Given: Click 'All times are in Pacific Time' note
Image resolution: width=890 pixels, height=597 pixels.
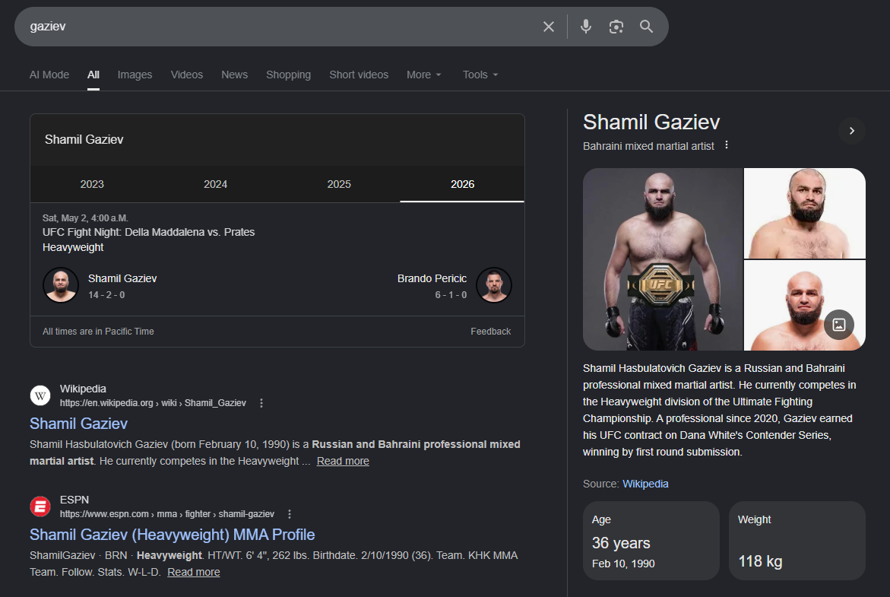Looking at the screenshot, I should [x=98, y=331].
